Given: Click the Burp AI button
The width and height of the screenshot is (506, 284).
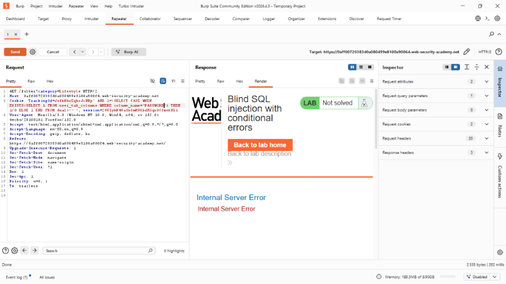Looking at the screenshot, I should pyautogui.click(x=129, y=52).
